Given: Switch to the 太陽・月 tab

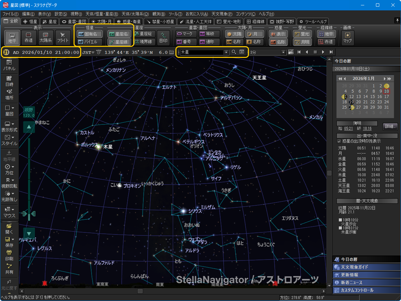Looking at the screenshot, I should [102, 21].
